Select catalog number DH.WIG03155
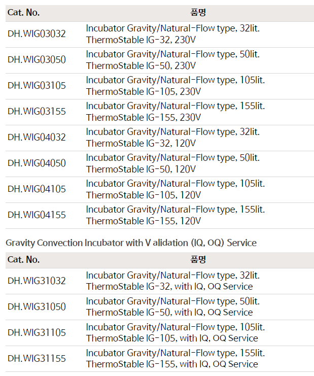The width and height of the screenshot is (314, 376). [x=37, y=112]
